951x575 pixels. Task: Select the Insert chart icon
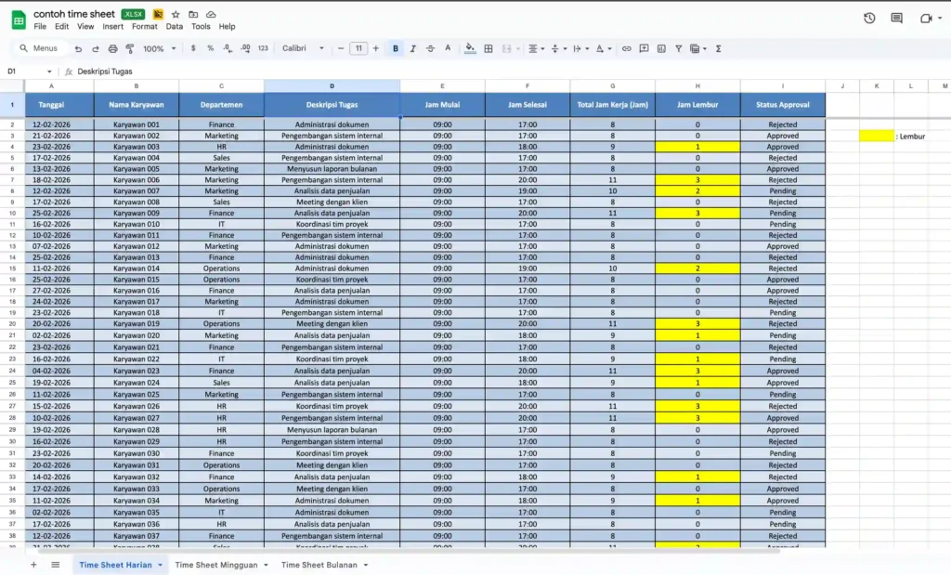(661, 48)
